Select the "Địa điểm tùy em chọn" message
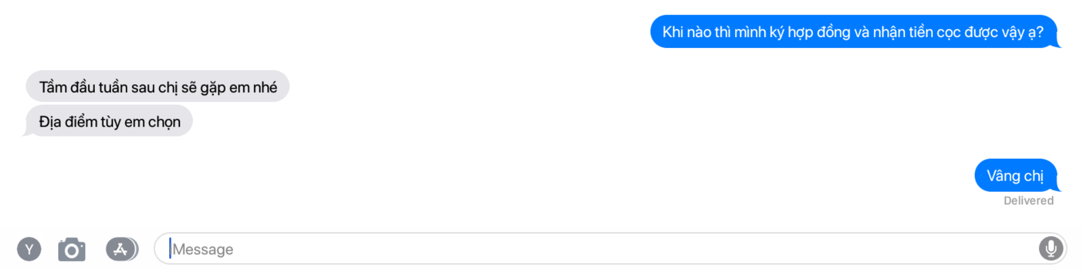 click(x=108, y=121)
